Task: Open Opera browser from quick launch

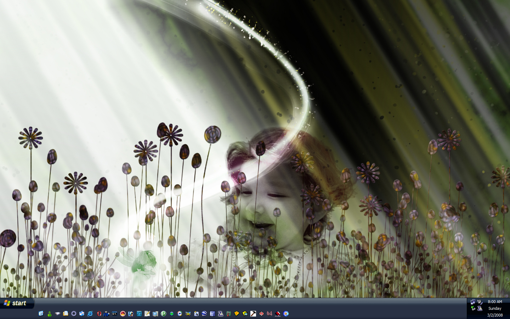Action: 99,314
